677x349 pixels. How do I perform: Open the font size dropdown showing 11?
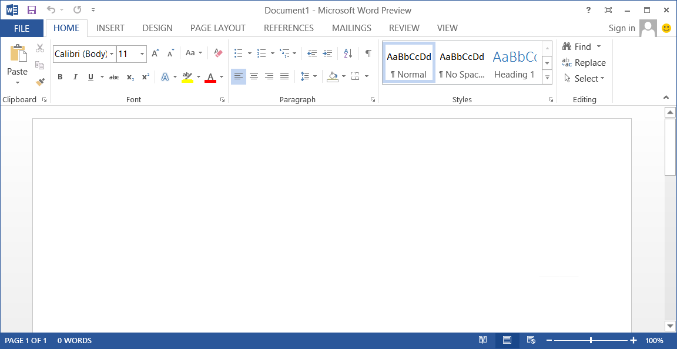[142, 54]
